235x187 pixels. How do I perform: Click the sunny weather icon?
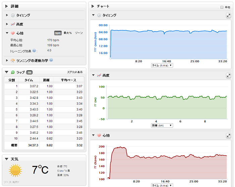point(16,170)
